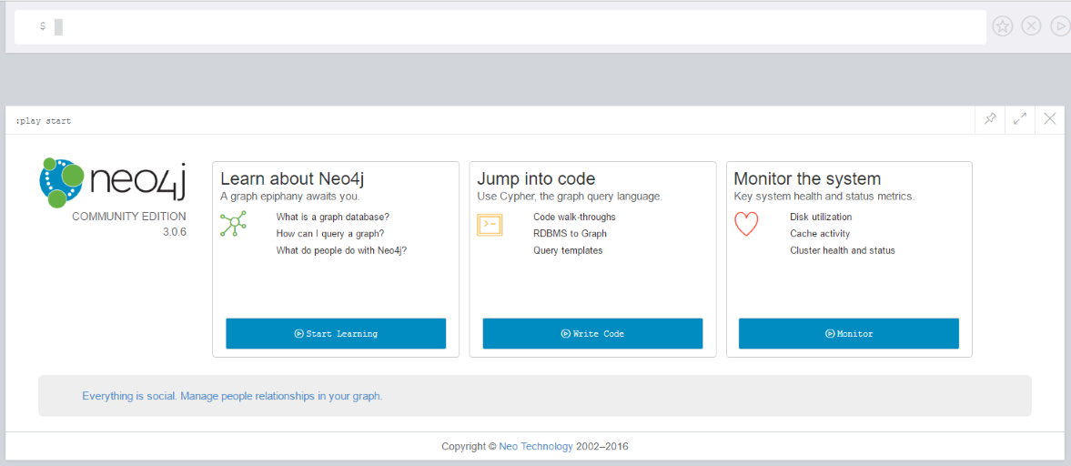Click the green graph nodes icon

pos(233,225)
